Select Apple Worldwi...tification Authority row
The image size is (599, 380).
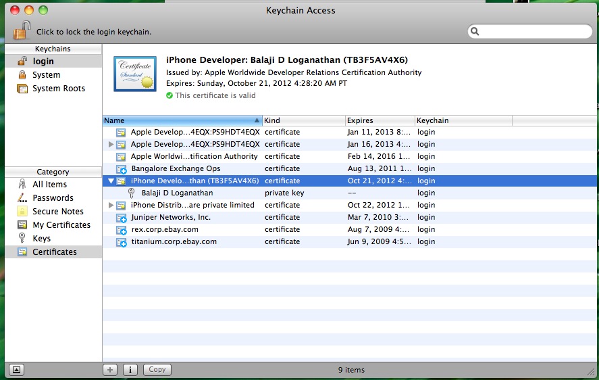pos(350,156)
